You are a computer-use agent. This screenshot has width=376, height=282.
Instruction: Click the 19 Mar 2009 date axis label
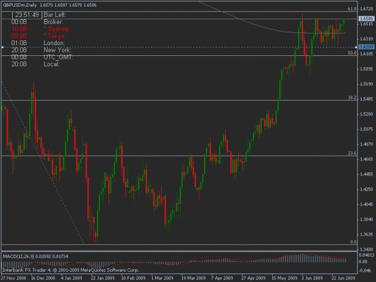[x=193, y=278]
